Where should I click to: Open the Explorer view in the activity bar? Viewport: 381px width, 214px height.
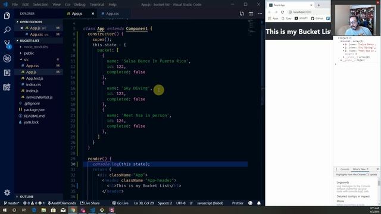point(7,16)
